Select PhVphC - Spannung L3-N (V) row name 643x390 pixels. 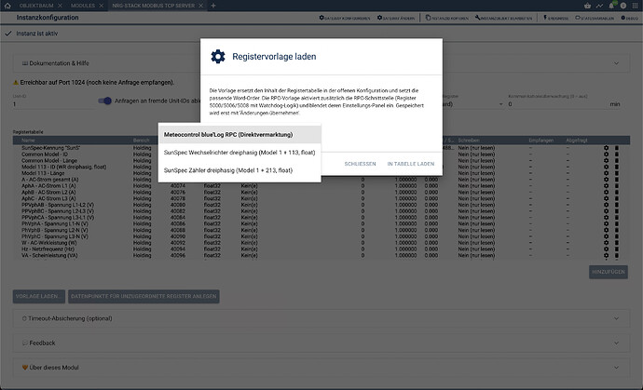55,236
